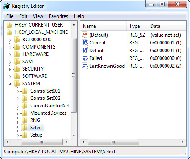Click the tree pane scroll left arrow
The image size is (190, 159).
tap(7, 142)
